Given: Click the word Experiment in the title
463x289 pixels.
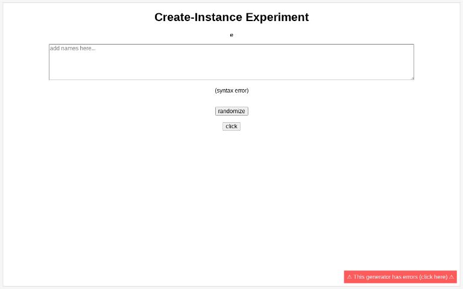Looking at the screenshot, I should point(277,17).
